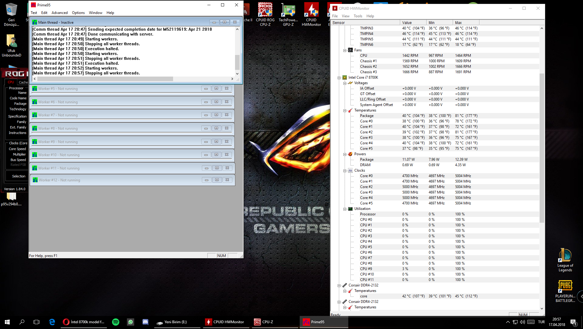Screen dimensions: 583x329
Task: Open the Advanced menu in Prime95
Action: (60, 13)
